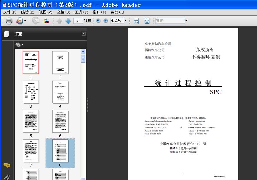Expand the collaboration icon dropdown arrow
257x180 pixels.
25,21
